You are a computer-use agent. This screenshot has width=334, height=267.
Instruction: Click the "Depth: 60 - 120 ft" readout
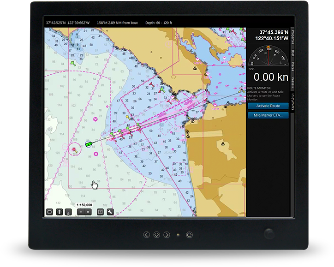[x=159, y=23]
